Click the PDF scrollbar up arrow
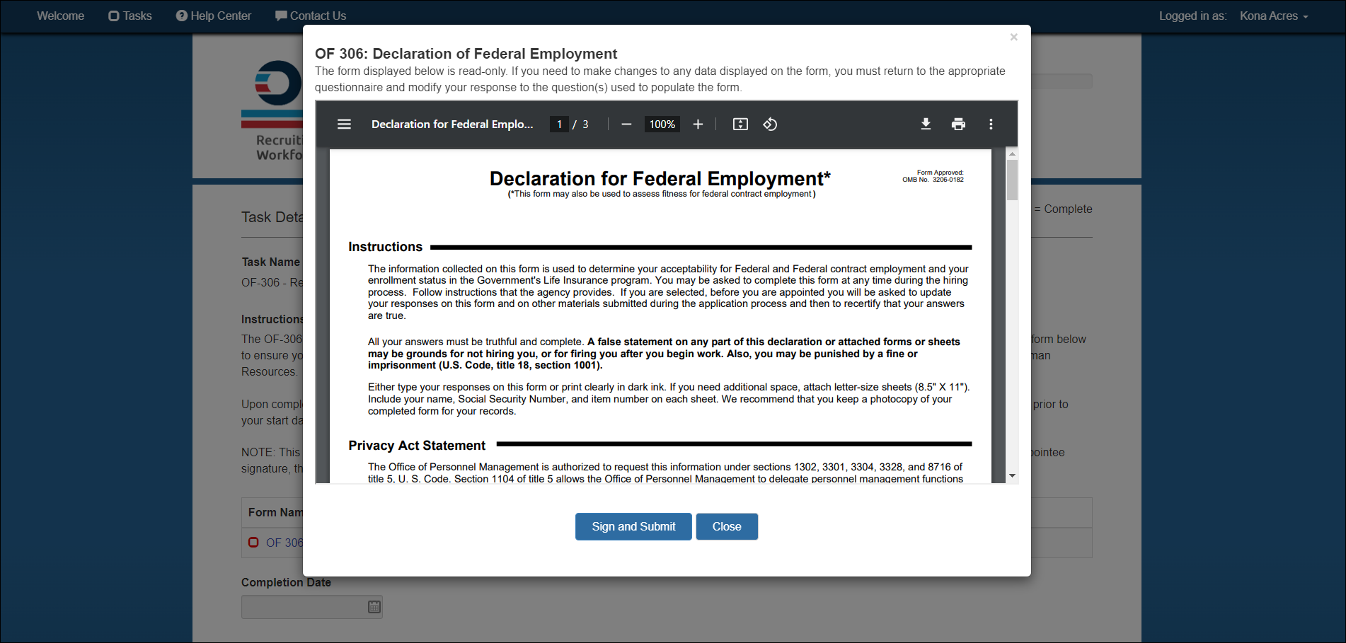Viewport: 1346px width, 643px height. 1012,153
